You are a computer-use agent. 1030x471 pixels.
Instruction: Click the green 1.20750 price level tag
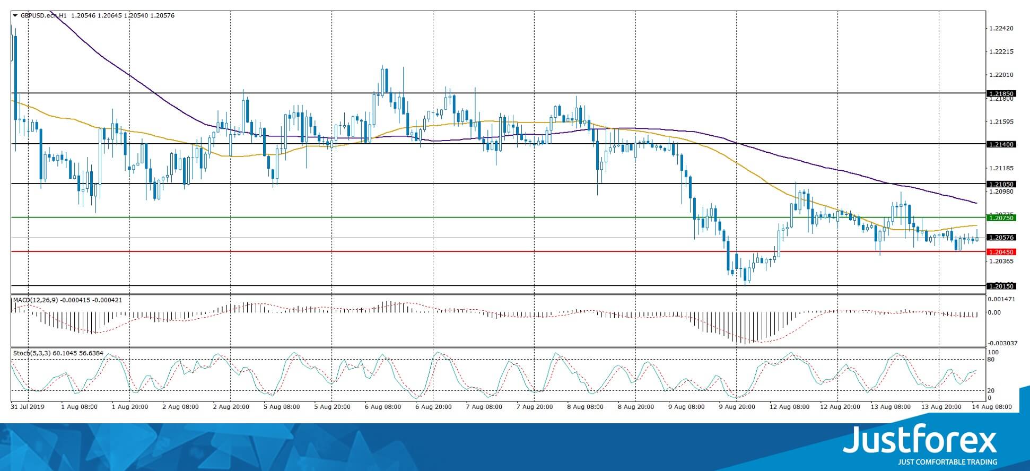(1001, 217)
